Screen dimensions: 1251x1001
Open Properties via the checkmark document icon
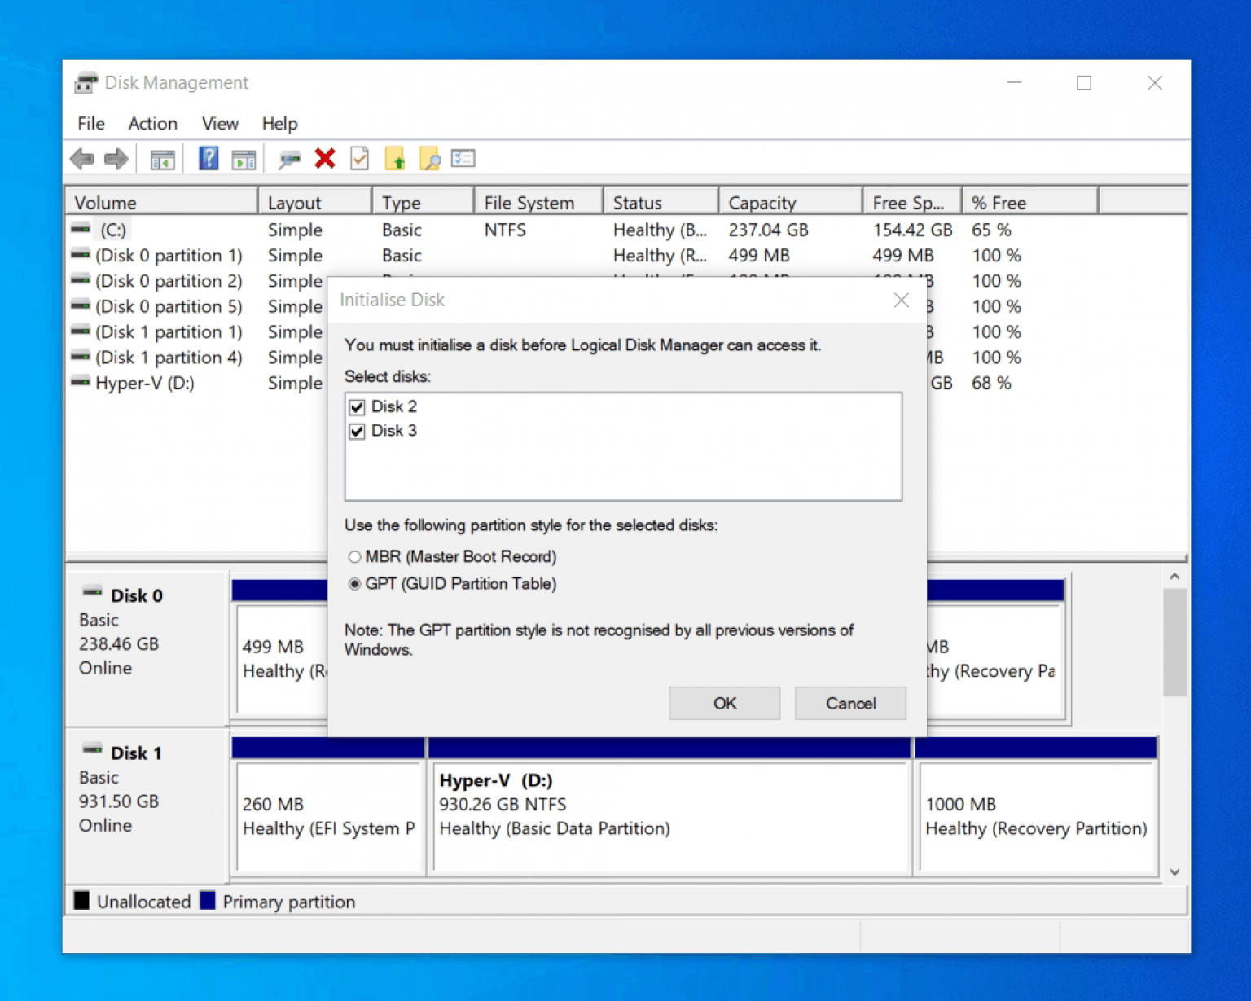(360, 158)
